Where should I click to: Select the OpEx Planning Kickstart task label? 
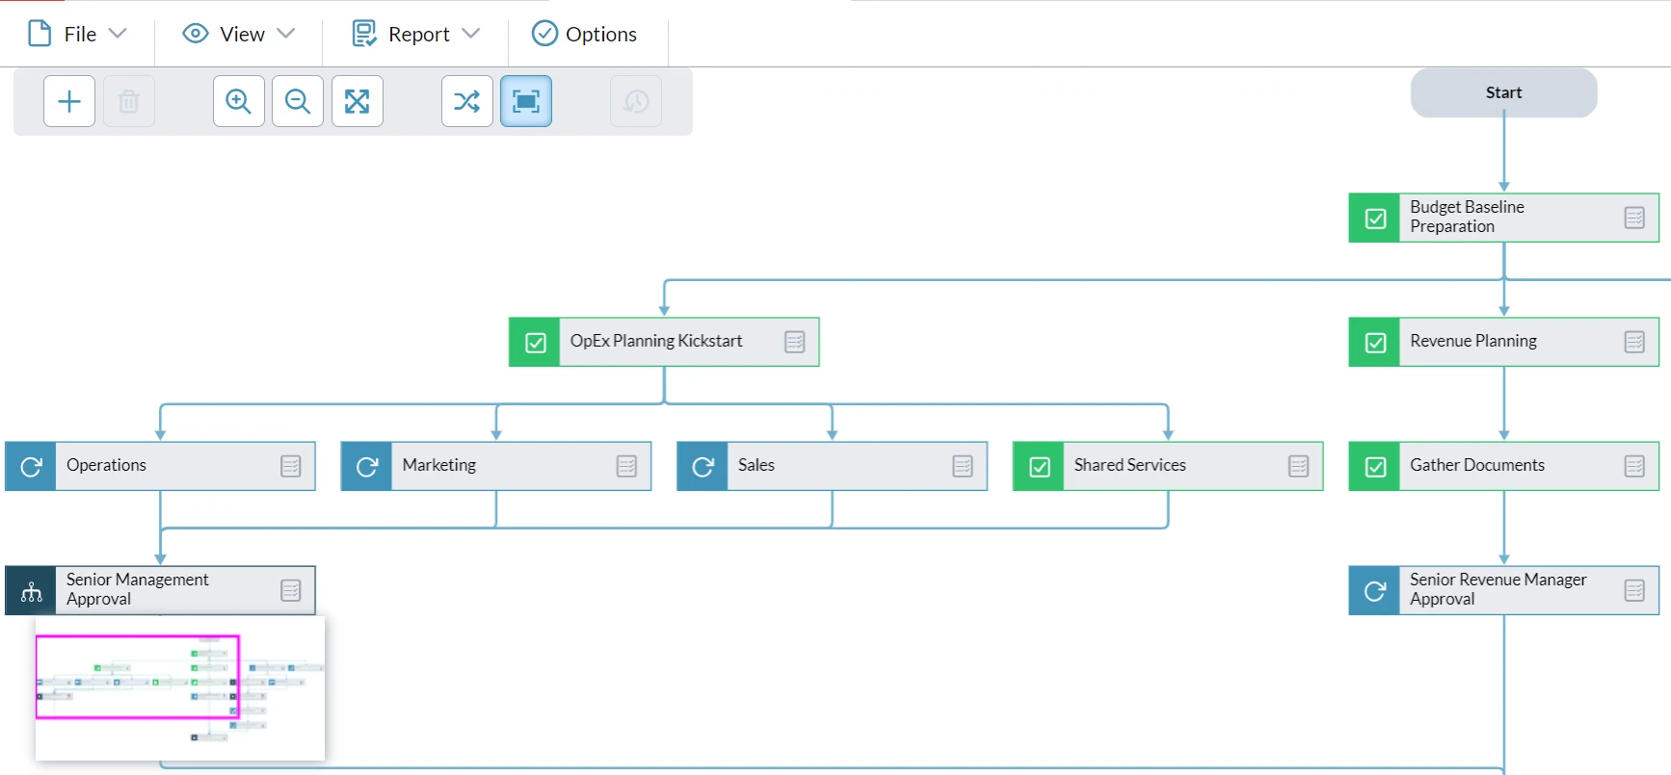[x=656, y=341]
